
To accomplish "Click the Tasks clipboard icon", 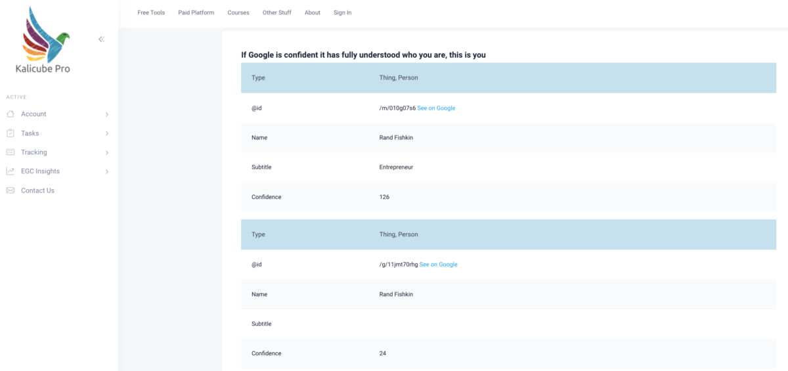I will [10, 133].
